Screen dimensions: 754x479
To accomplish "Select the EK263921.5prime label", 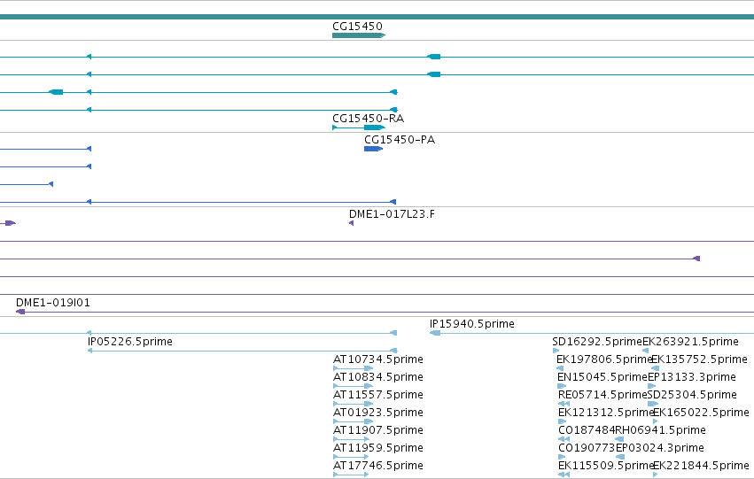I will pyautogui.click(x=690, y=342).
